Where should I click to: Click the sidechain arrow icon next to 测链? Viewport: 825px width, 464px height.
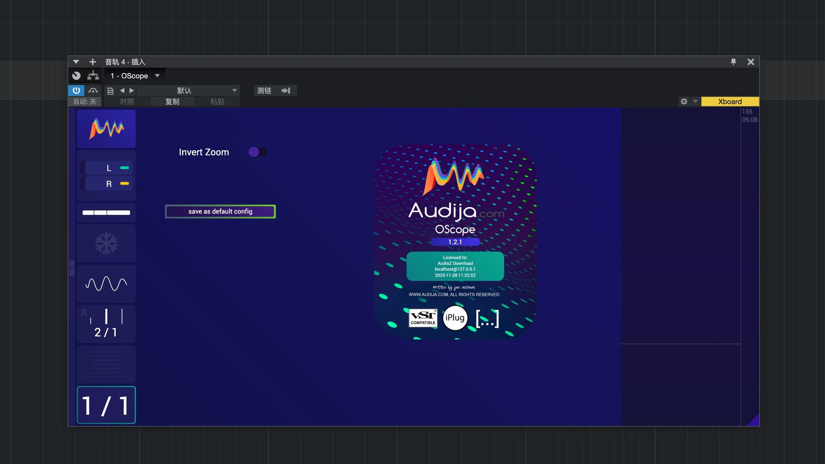tap(286, 91)
